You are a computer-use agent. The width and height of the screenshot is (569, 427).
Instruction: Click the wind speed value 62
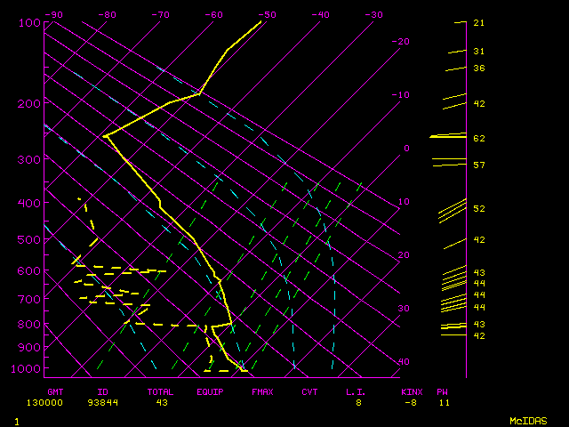click(x=478, y=139)
